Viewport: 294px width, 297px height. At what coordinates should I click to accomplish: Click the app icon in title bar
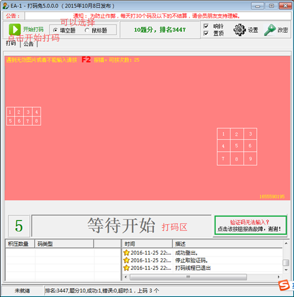(x=6, y=6)
